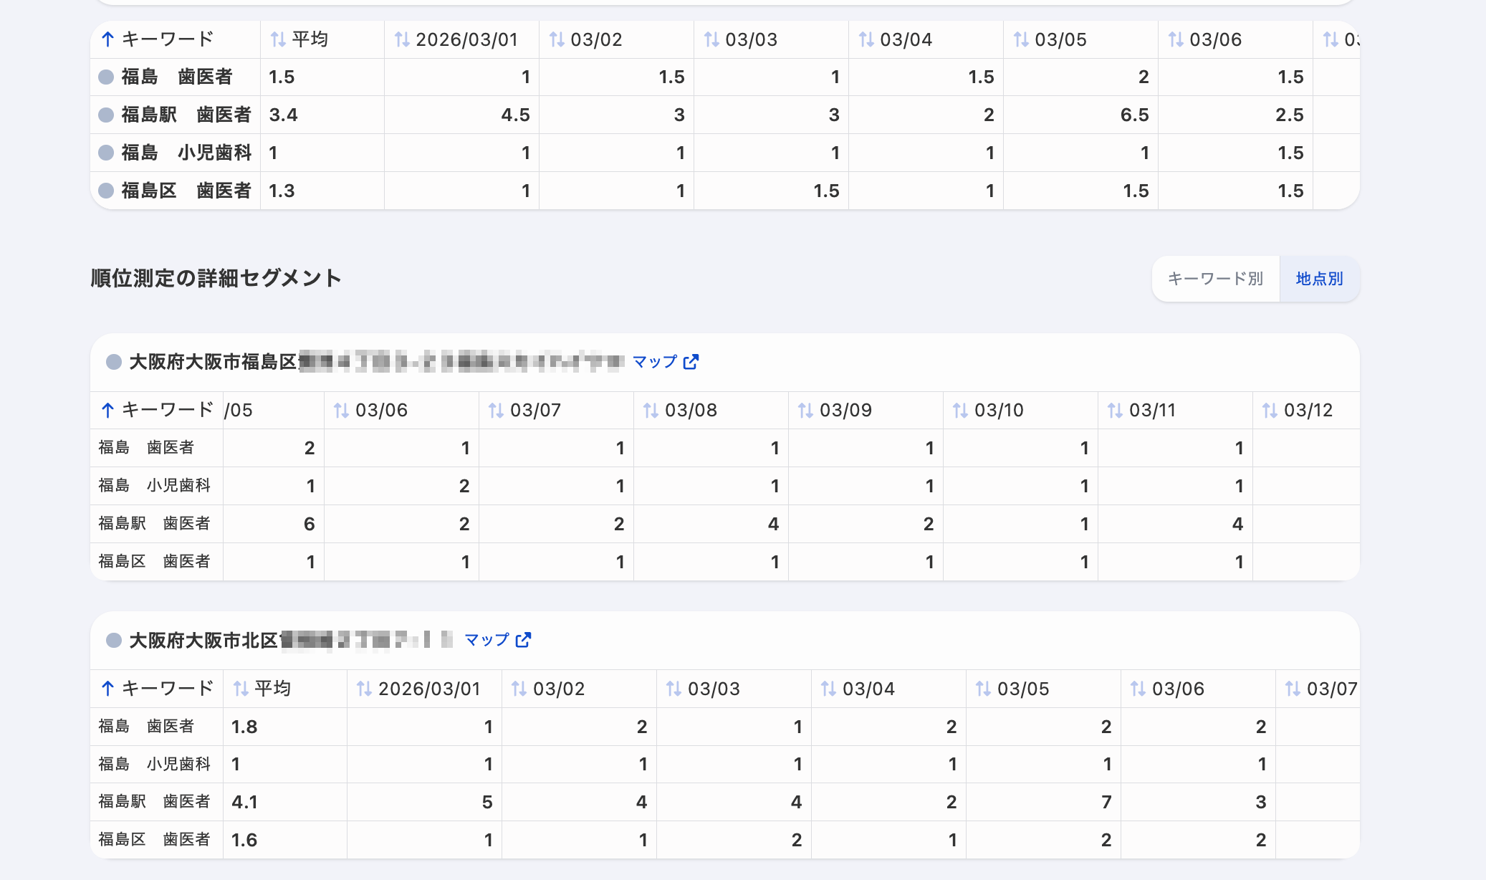Toggle 福島駅 歯医者 series dot
This screenshot has height=880, width=1486.
106,115
